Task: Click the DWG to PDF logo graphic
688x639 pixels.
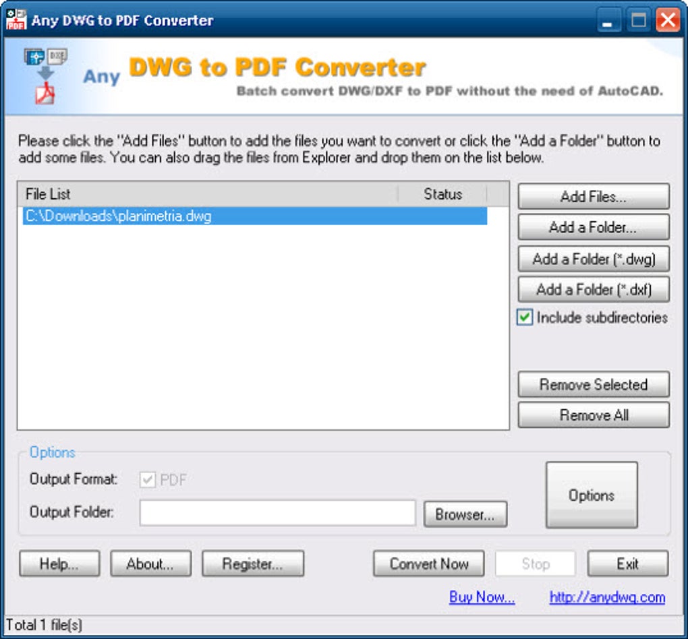Action: click(x=45, y=76)
